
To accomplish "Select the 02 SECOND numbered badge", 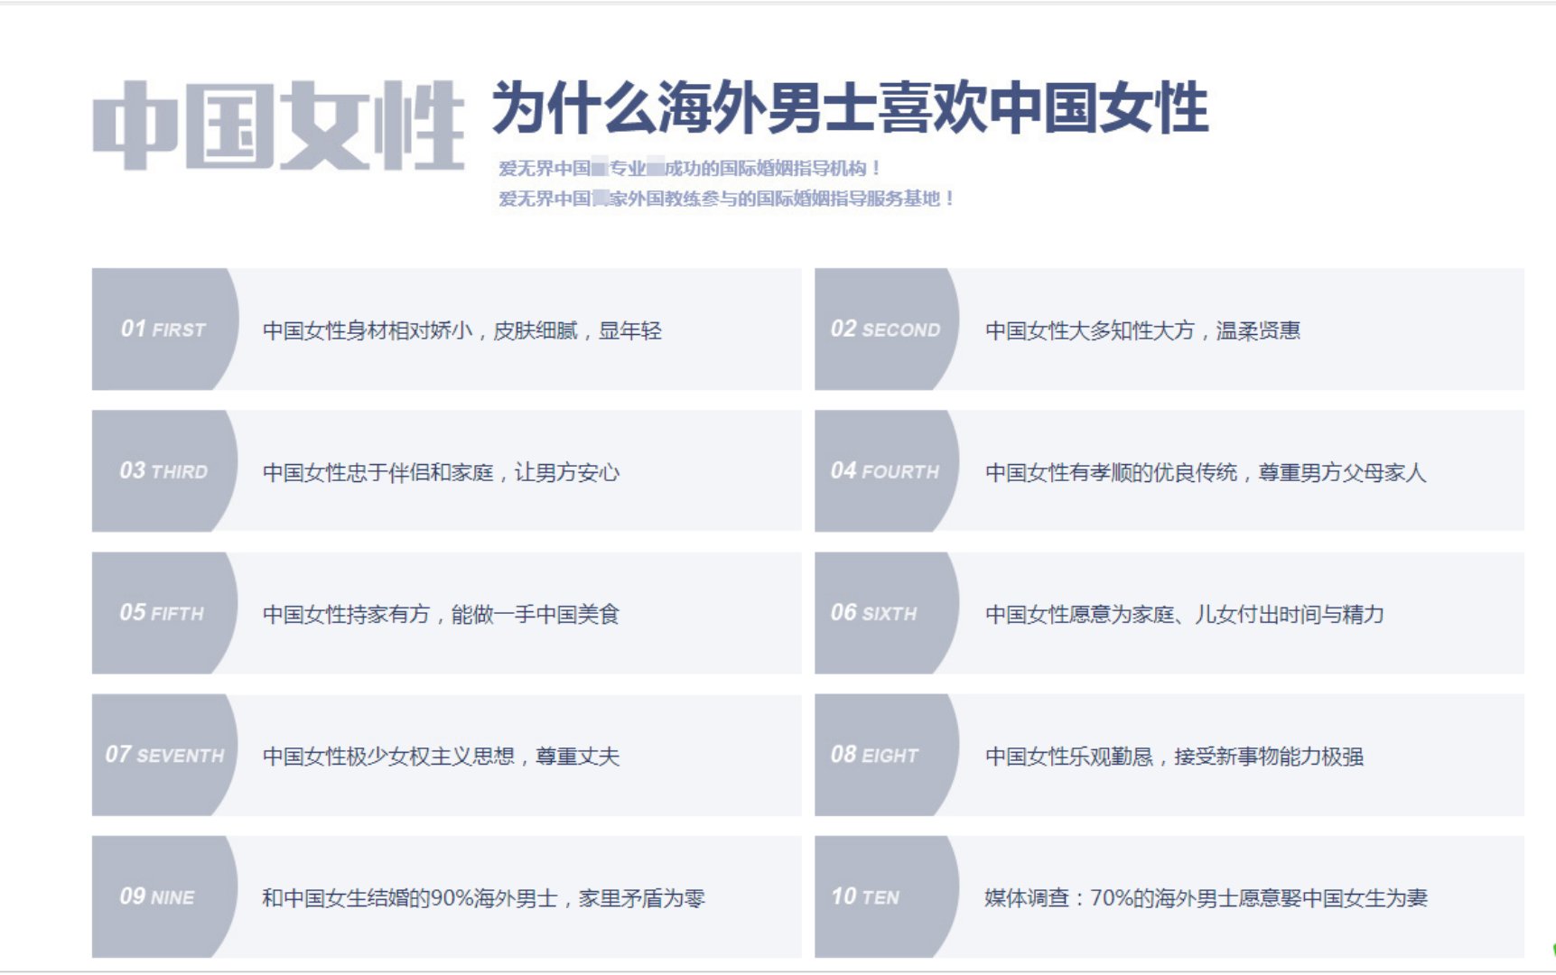I will click(x=885, y=330).
